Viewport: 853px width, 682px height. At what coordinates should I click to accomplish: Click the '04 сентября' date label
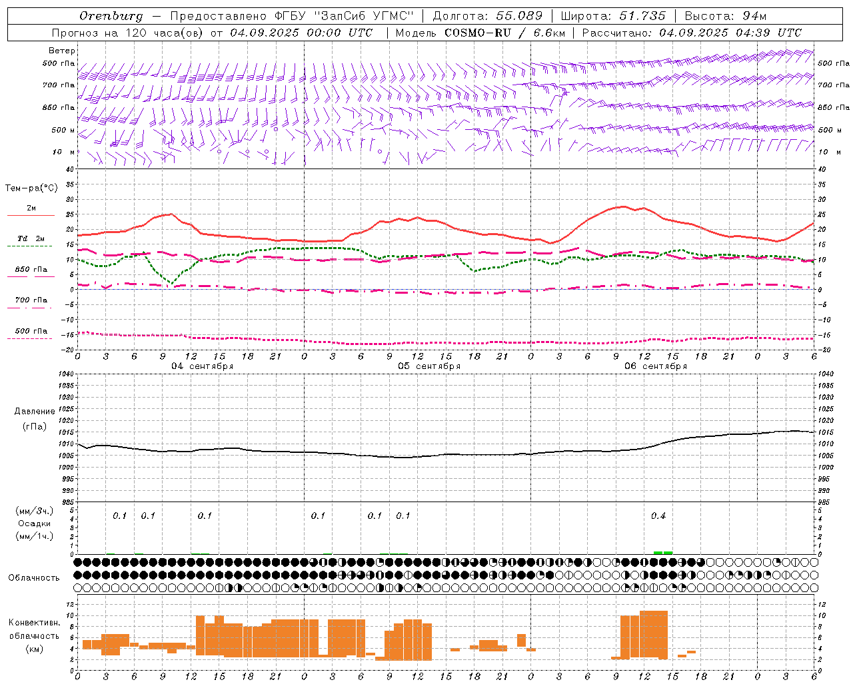tap(203, 366)
